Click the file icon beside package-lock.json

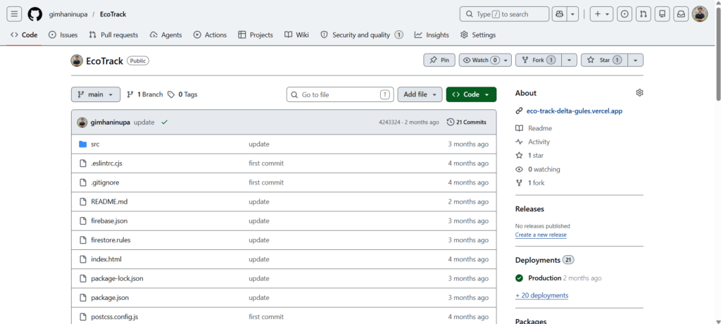(83, 278)
